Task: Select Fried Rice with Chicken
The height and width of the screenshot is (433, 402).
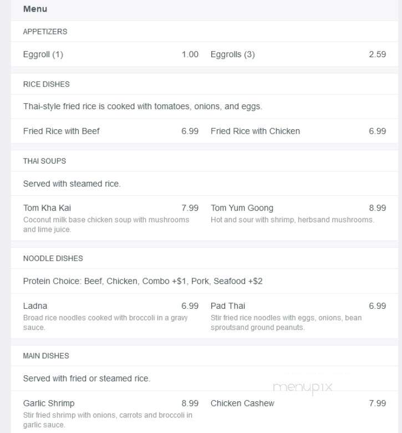Action: pyautogui.click(x=255, y=131)
